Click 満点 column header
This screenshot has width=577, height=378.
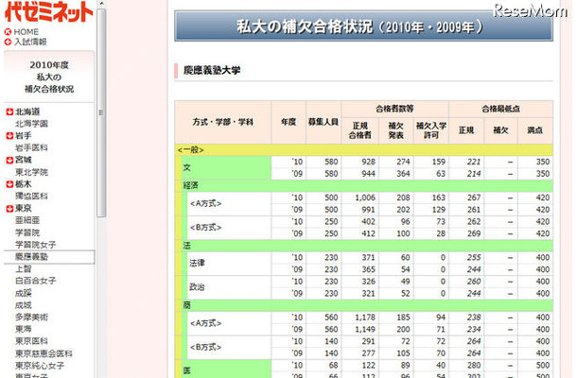click(535, 130)
